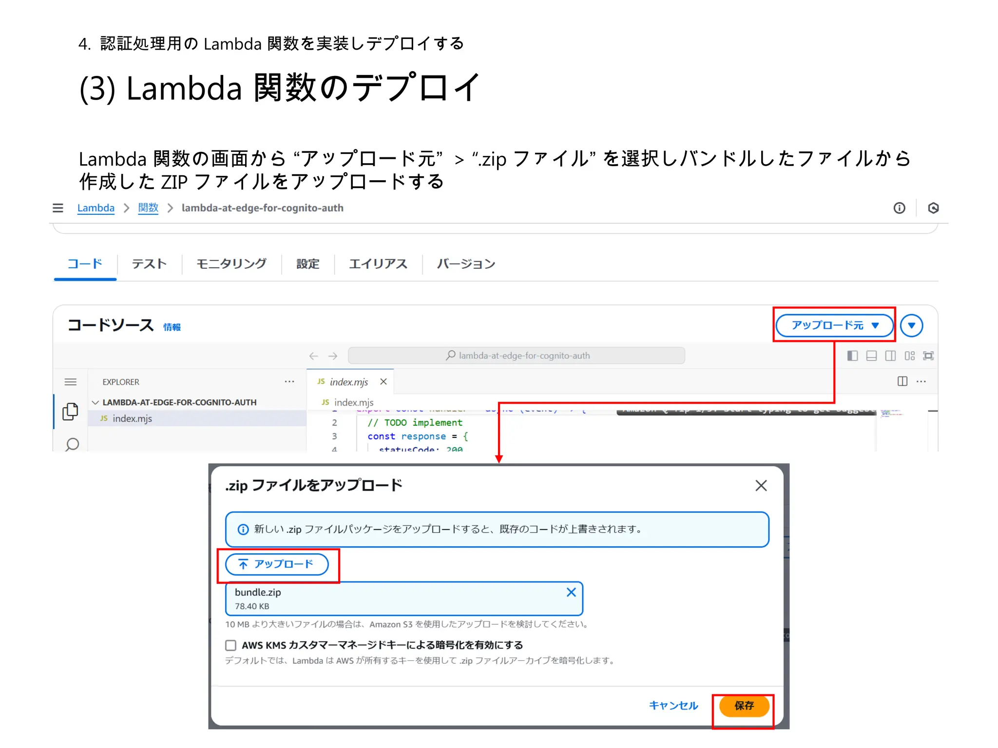998x748 pixels.
Task: Click the EXPLORER panel title
Action: coord(121,382)
